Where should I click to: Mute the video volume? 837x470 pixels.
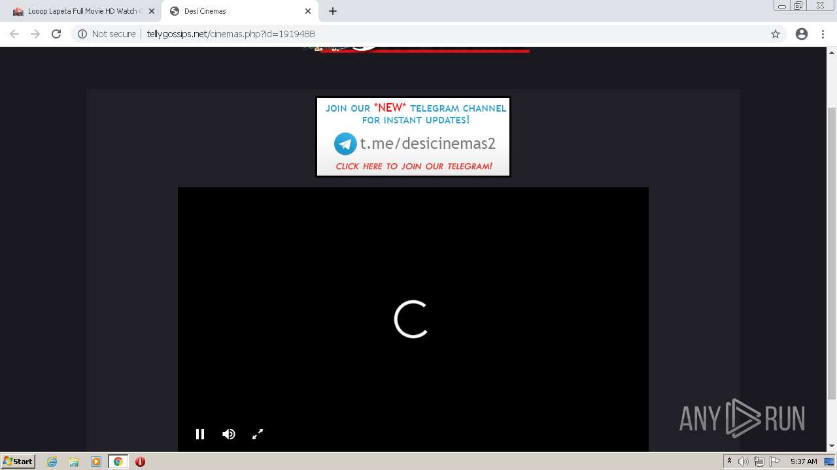(229, 434)
